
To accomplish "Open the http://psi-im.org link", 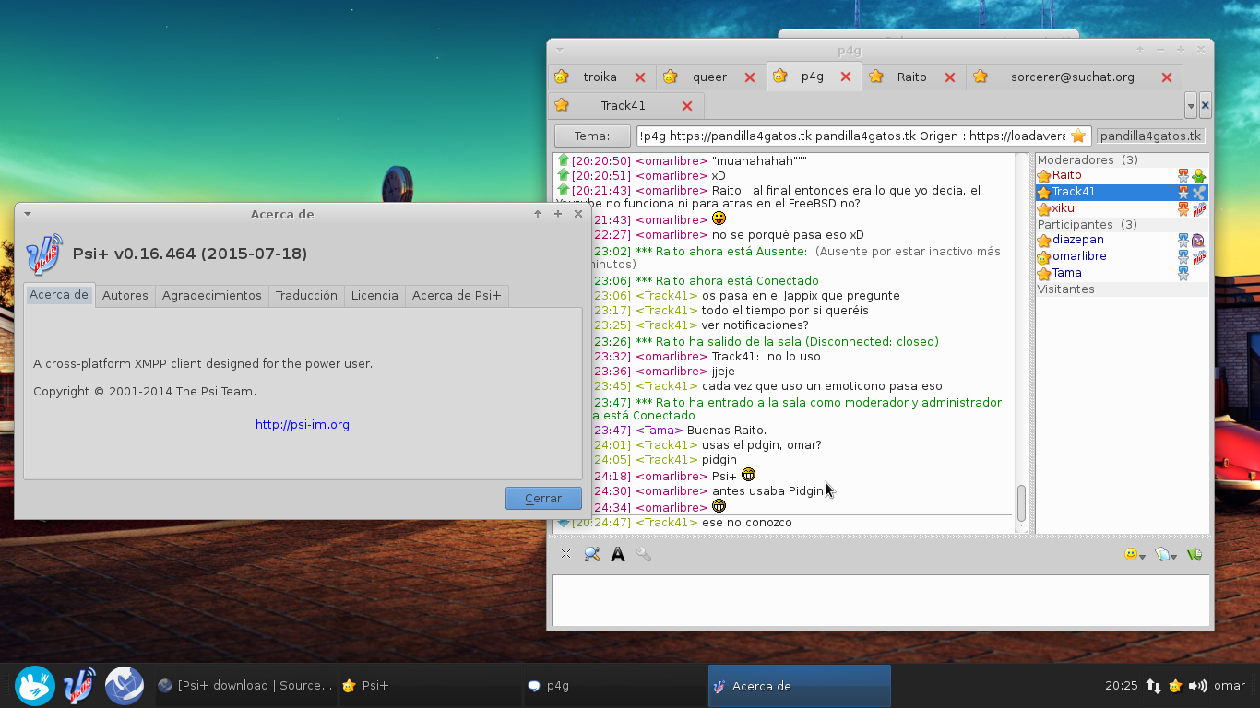I will coord(303,425).
